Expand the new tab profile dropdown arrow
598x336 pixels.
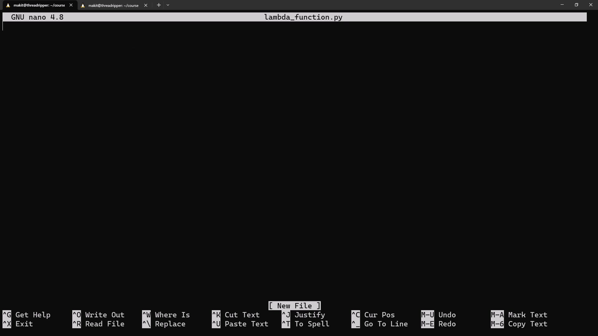pos(168,5)
